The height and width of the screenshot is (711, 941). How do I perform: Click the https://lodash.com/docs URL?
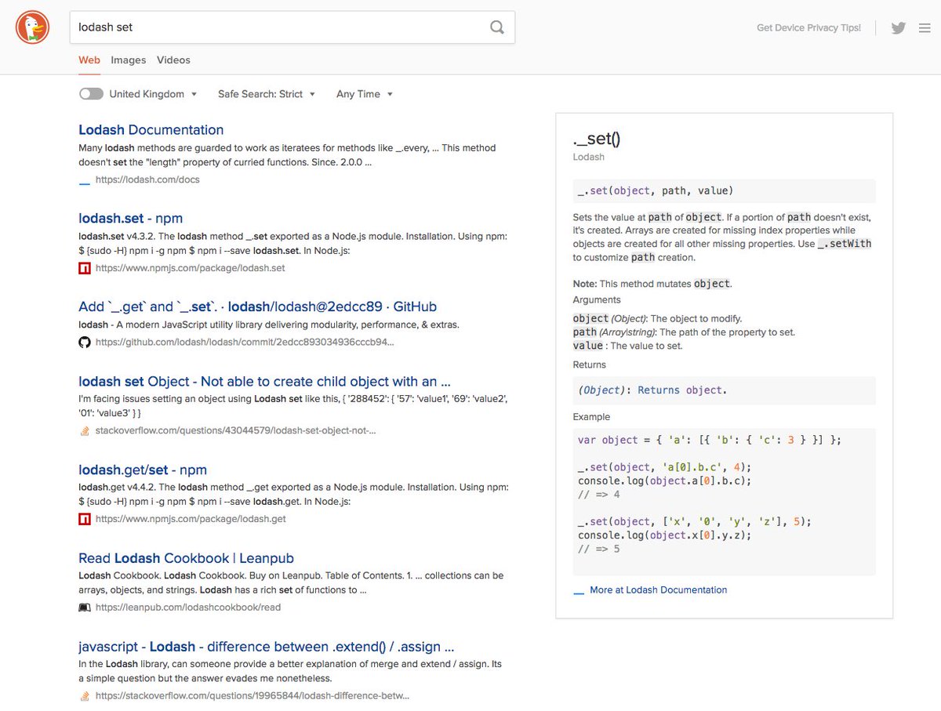[147, 180]
